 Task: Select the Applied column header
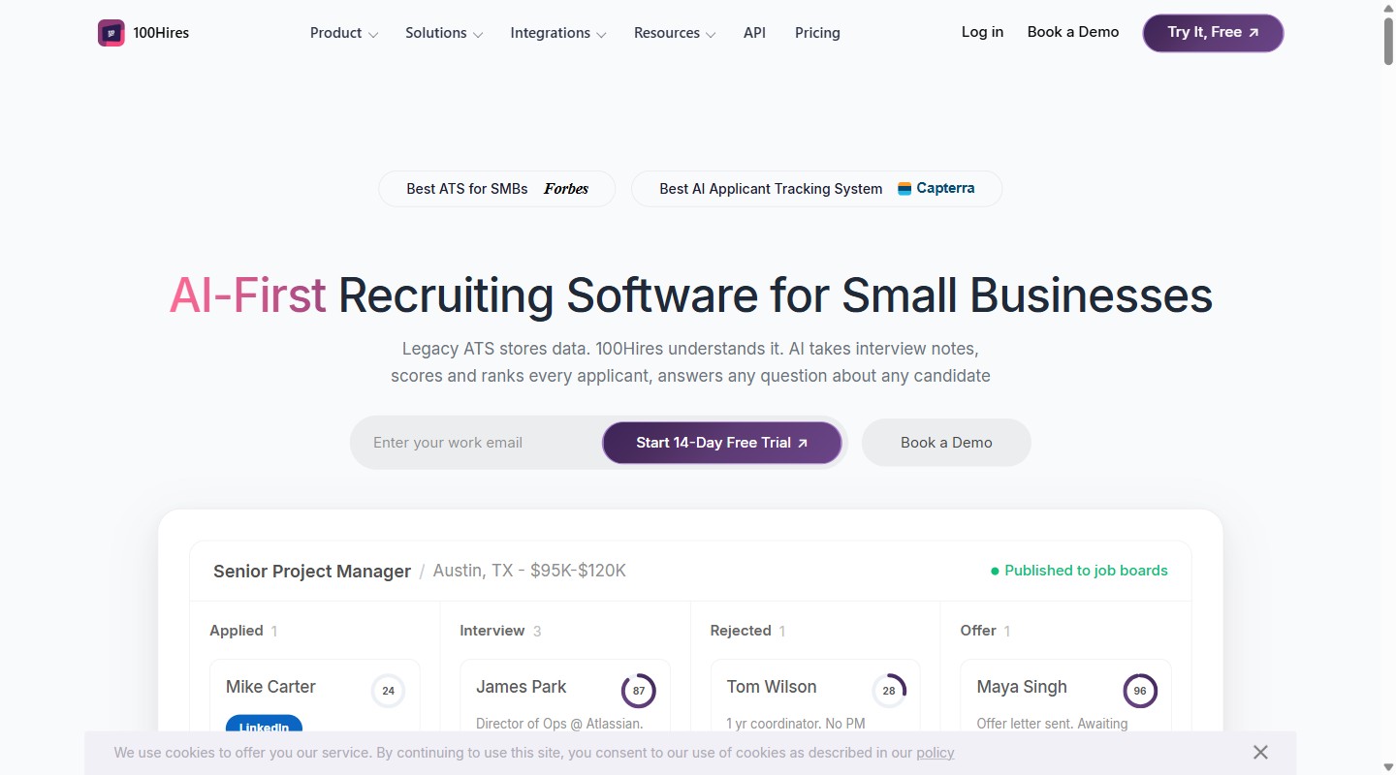point(237,631)
